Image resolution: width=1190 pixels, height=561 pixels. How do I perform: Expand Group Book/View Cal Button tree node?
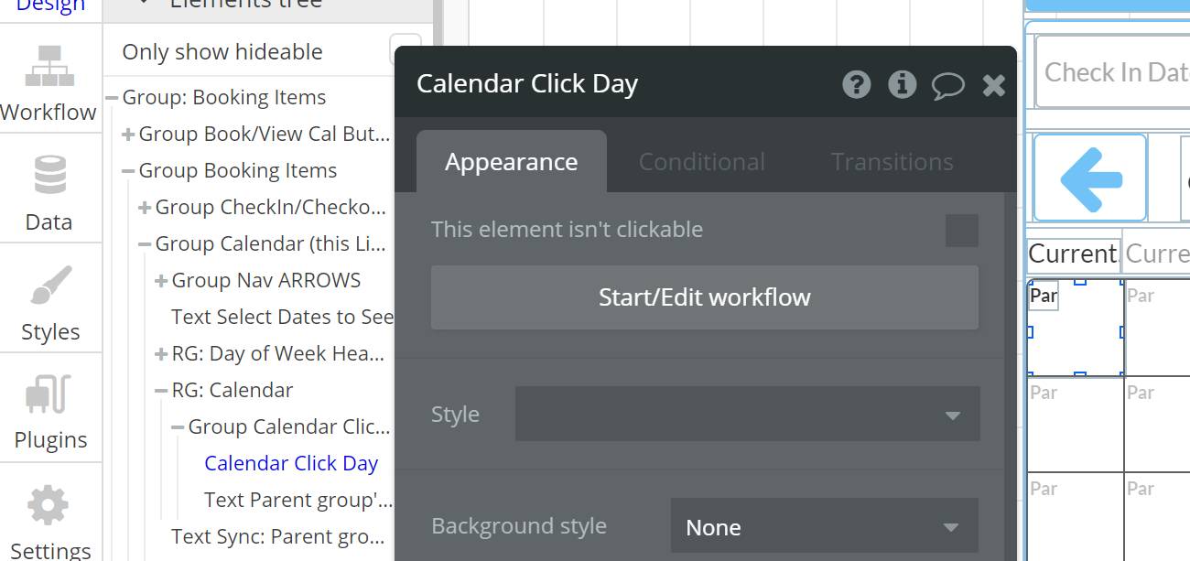coord(128,135)
